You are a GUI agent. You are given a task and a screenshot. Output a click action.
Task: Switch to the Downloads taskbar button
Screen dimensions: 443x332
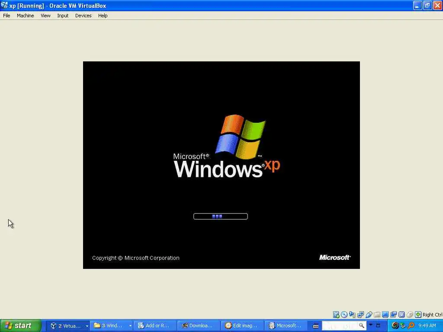(199, 326)
